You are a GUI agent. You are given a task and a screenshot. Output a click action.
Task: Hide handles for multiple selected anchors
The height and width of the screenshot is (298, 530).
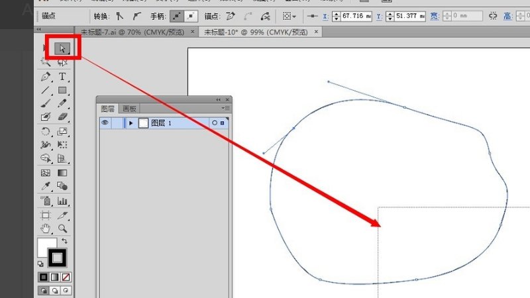[x=191, y=16]
